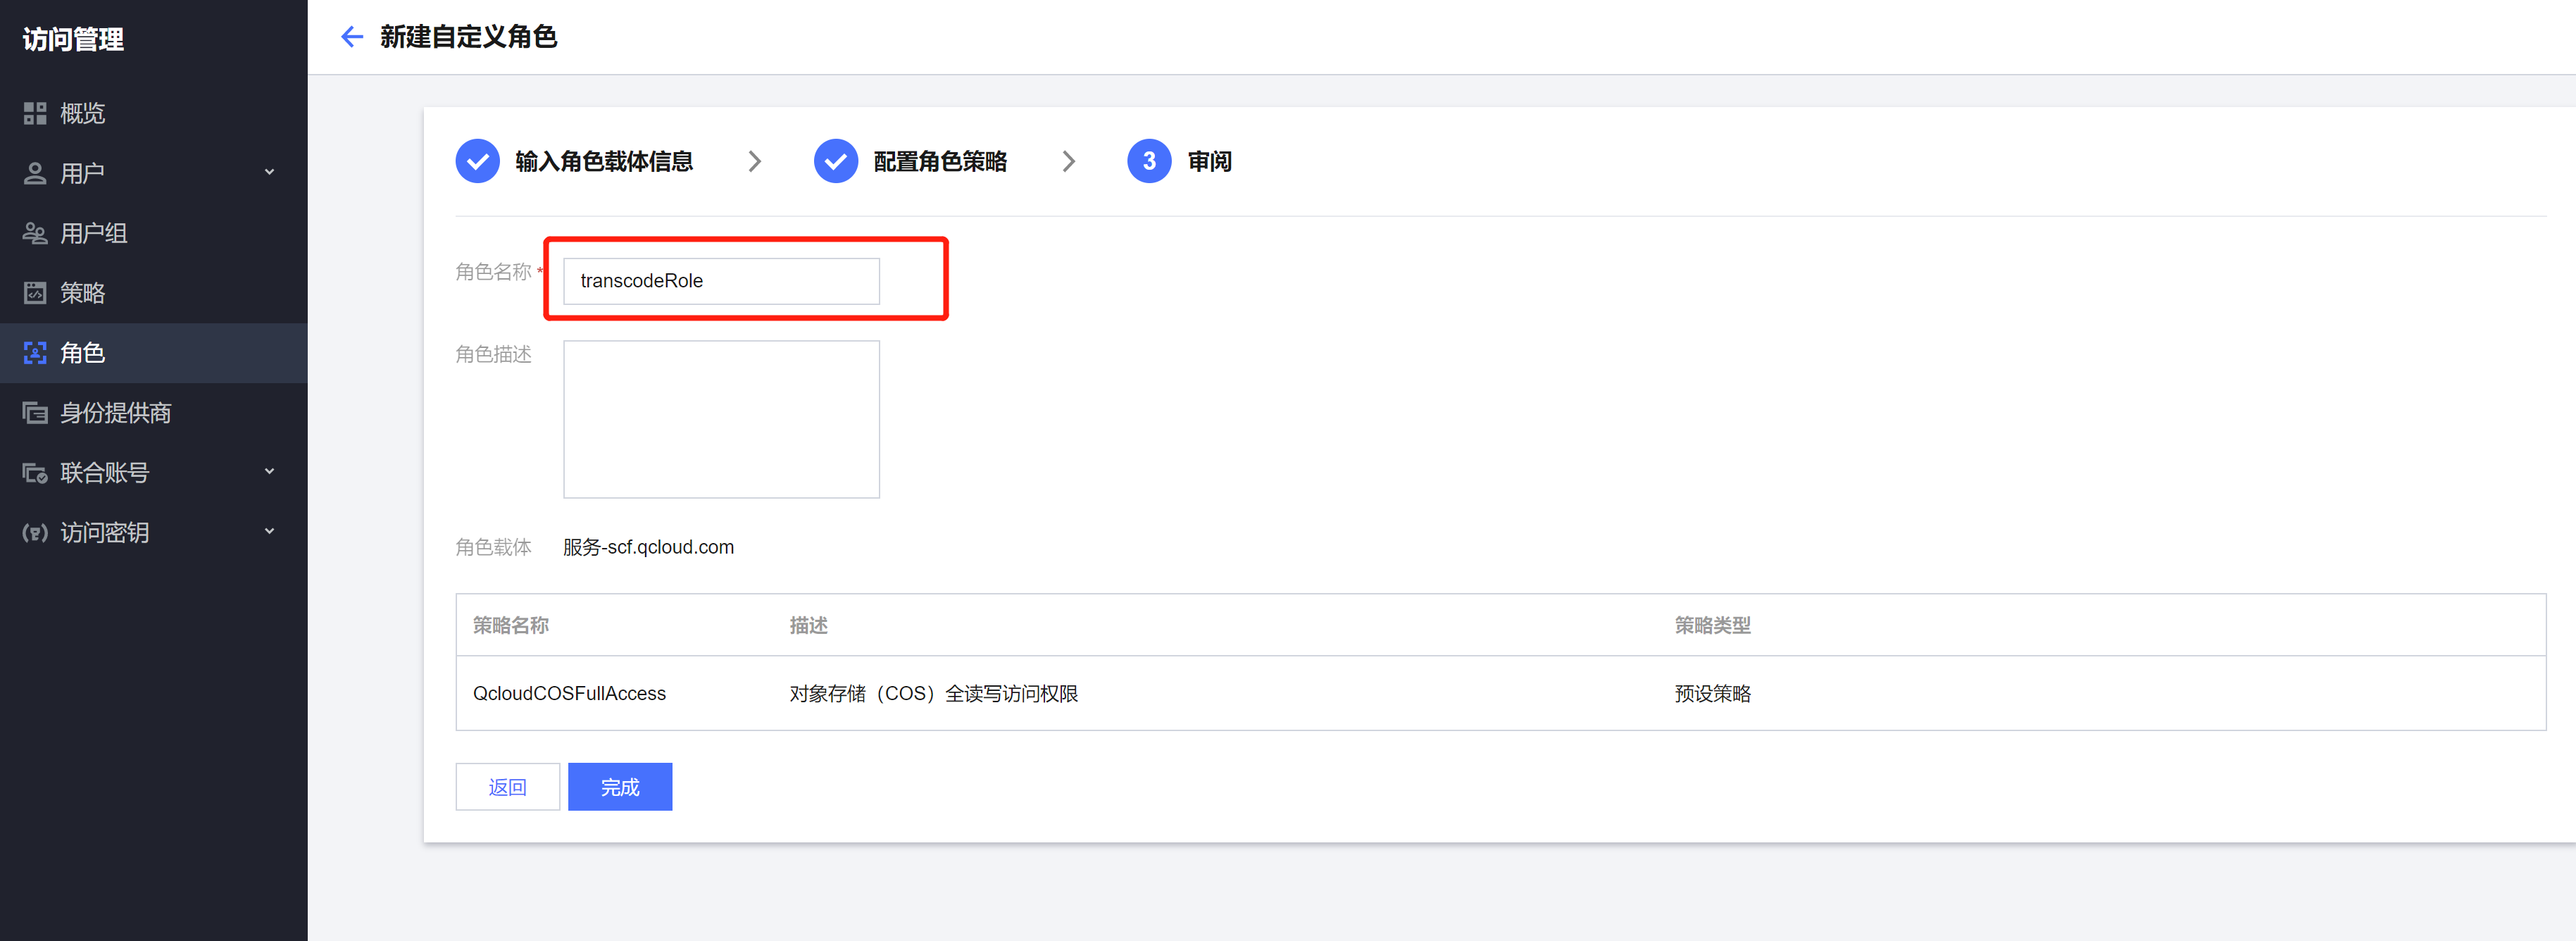This screenshot has height=941, width=2576.
Task: Click the 用户组 group icon
Action: [x=35, y=233]
